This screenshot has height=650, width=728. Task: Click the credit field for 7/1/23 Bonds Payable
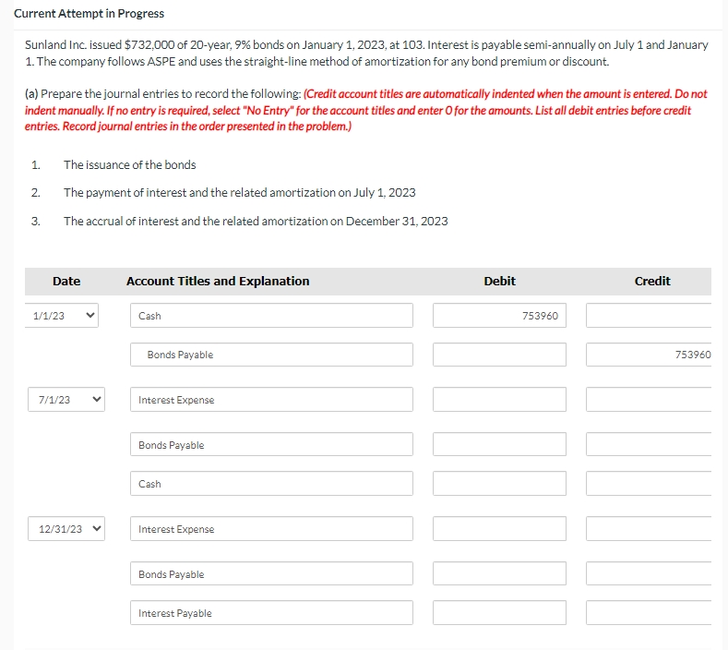(649, 444)
